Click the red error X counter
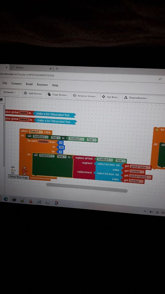Screen dimensions: 165x294 pos(24,171)
